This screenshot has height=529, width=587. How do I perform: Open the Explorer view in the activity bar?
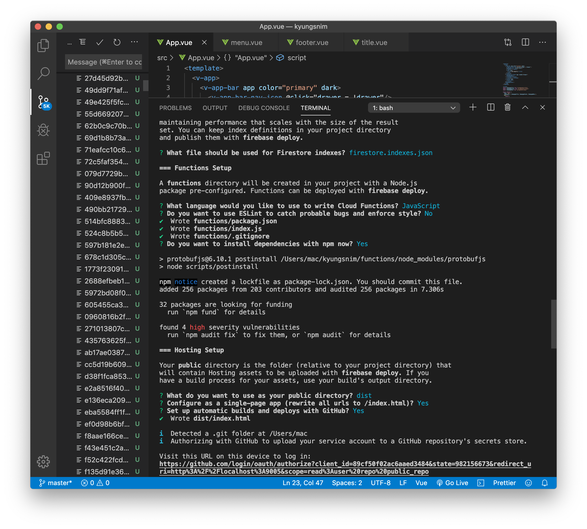point(43,45)
